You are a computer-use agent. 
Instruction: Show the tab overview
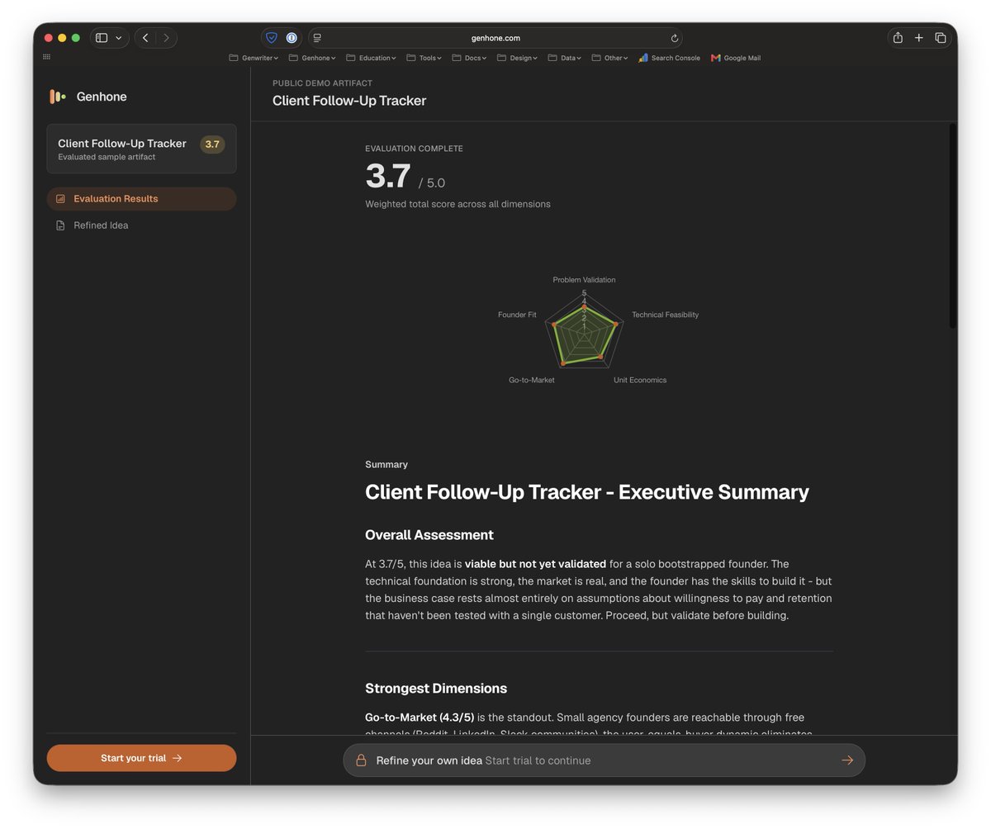[940, 38]
